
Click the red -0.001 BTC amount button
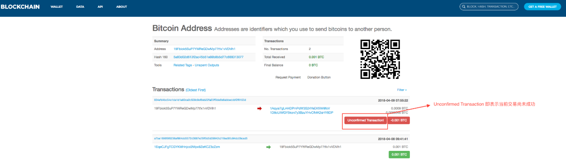point(399,120)
